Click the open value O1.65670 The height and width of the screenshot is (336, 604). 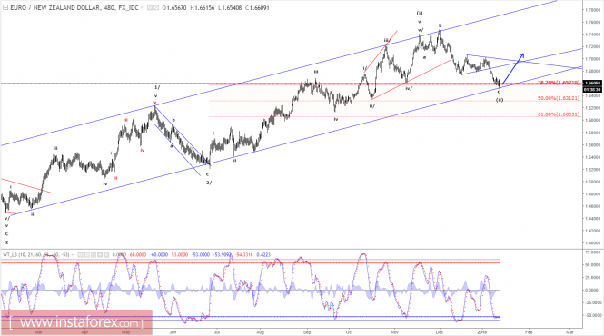pos(174,7)
